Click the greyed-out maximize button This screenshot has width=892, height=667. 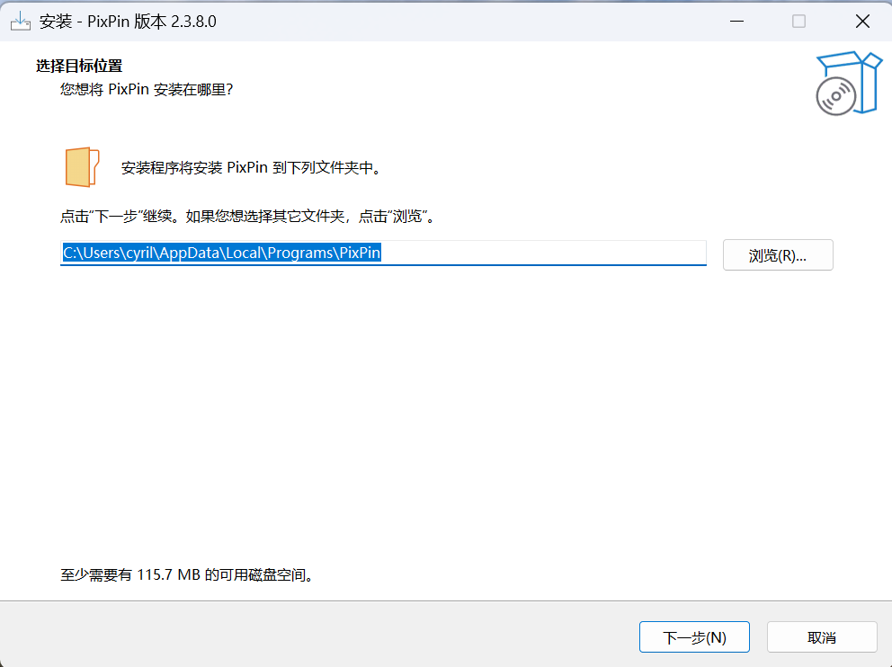click(798, 22)
